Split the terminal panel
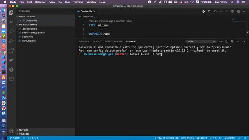 coord(226,42)
